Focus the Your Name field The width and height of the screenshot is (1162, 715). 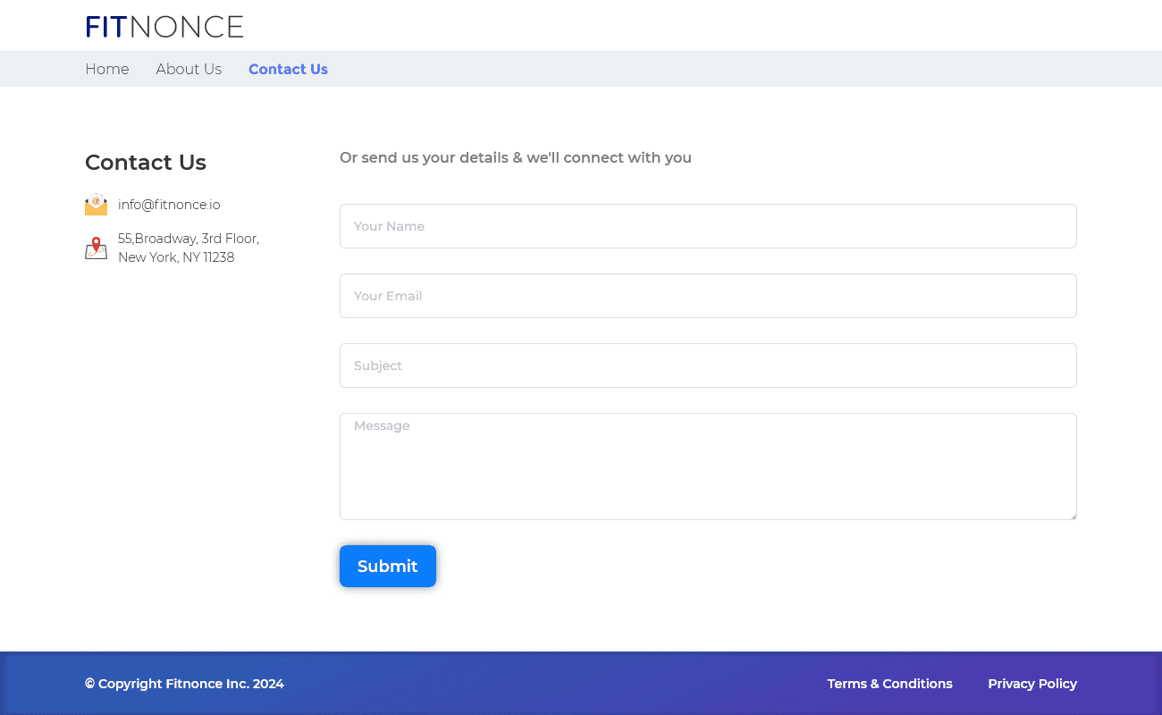(708, 226)
